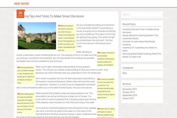Click the tip box 'Location is the key'
The image size is (177, 118).
coord(106,59)
